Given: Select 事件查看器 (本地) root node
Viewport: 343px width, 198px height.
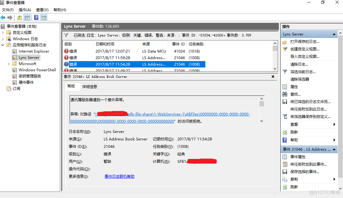Looking at the screenshot, I should 22,26.
